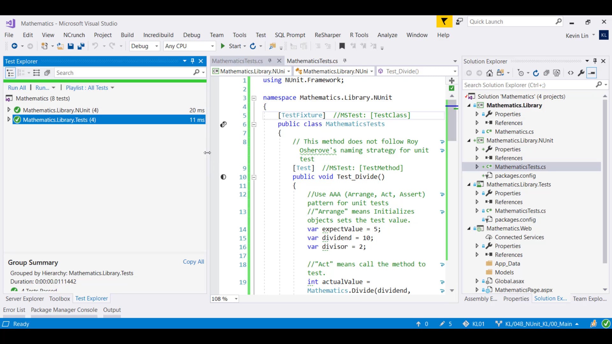Image resolution: width=612 pixels, height=344 pixels.
Task: Toggle pin on the Test Explorer panel
Action: pos(193,61)
